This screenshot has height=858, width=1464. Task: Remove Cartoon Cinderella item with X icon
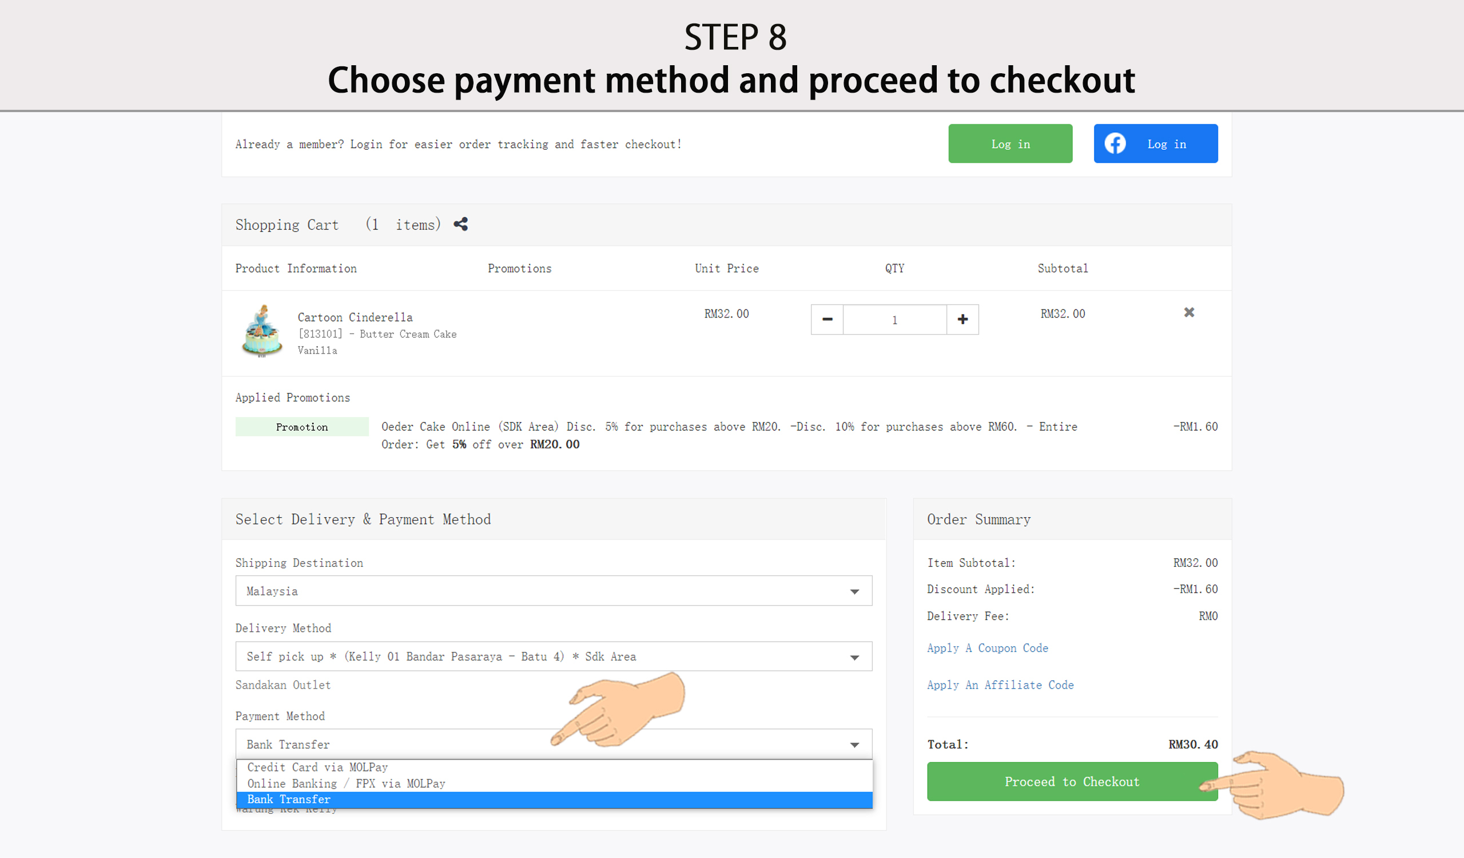(1188, 312)
